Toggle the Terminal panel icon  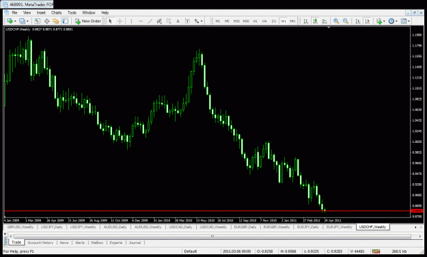click(x=65, y=21)
